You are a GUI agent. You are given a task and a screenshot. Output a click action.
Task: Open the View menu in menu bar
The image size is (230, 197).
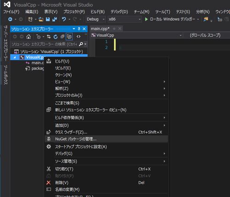[51, 11]
